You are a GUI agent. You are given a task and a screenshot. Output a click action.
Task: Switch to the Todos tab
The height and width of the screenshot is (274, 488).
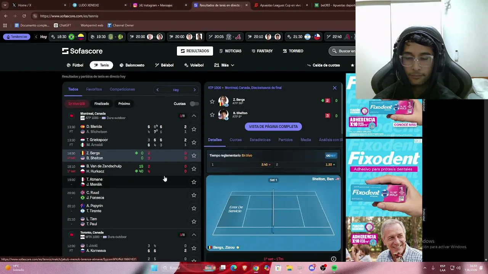[73, 89]
